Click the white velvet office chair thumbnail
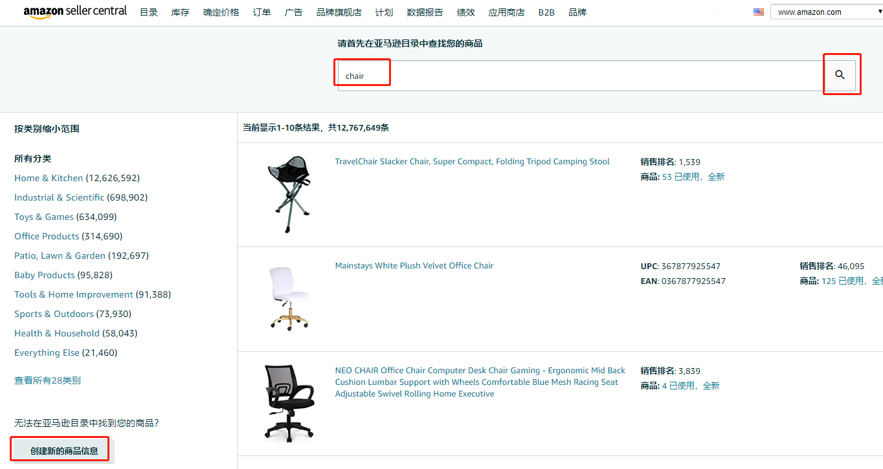This screenshot has height=469, width=883. tap(289, 299)
